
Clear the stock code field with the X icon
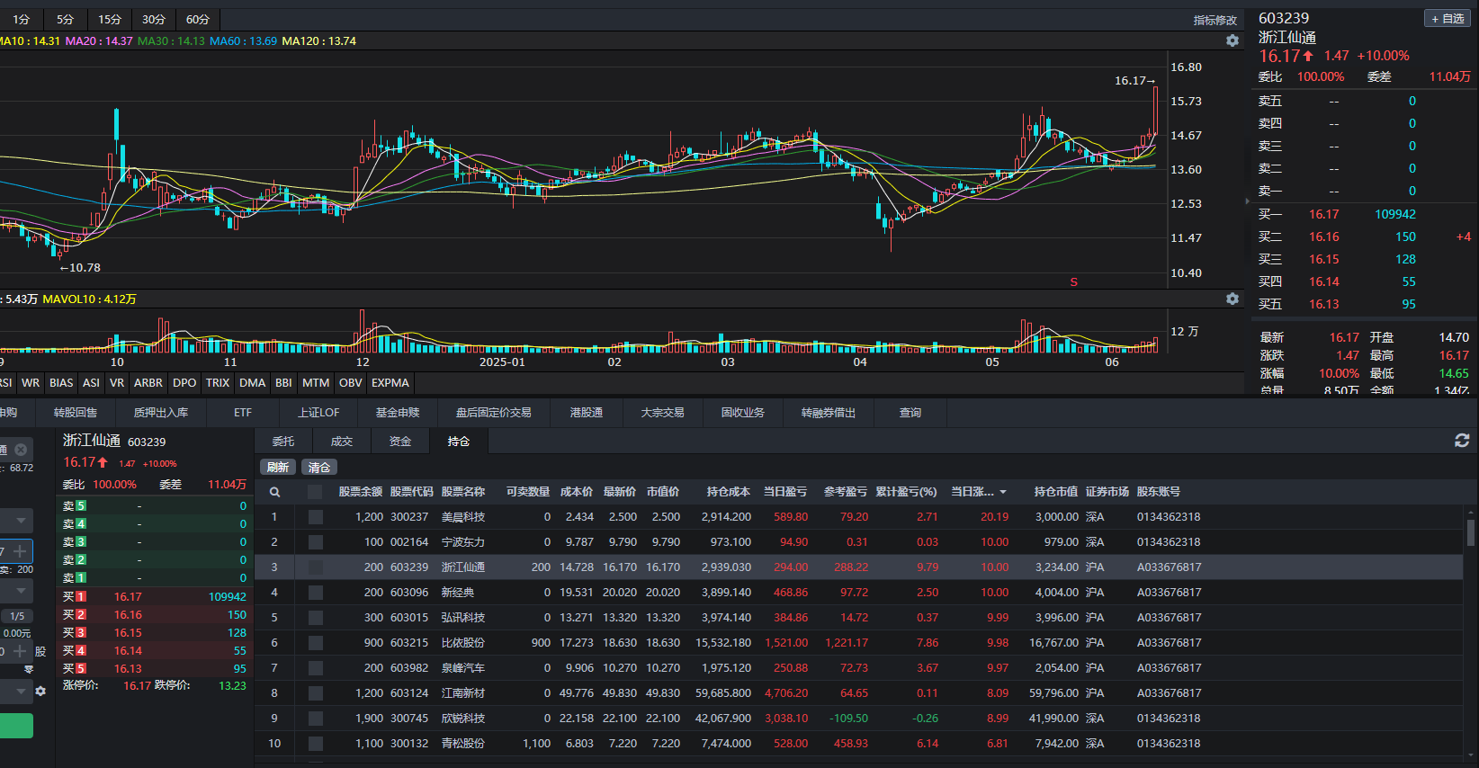[21, 449]
